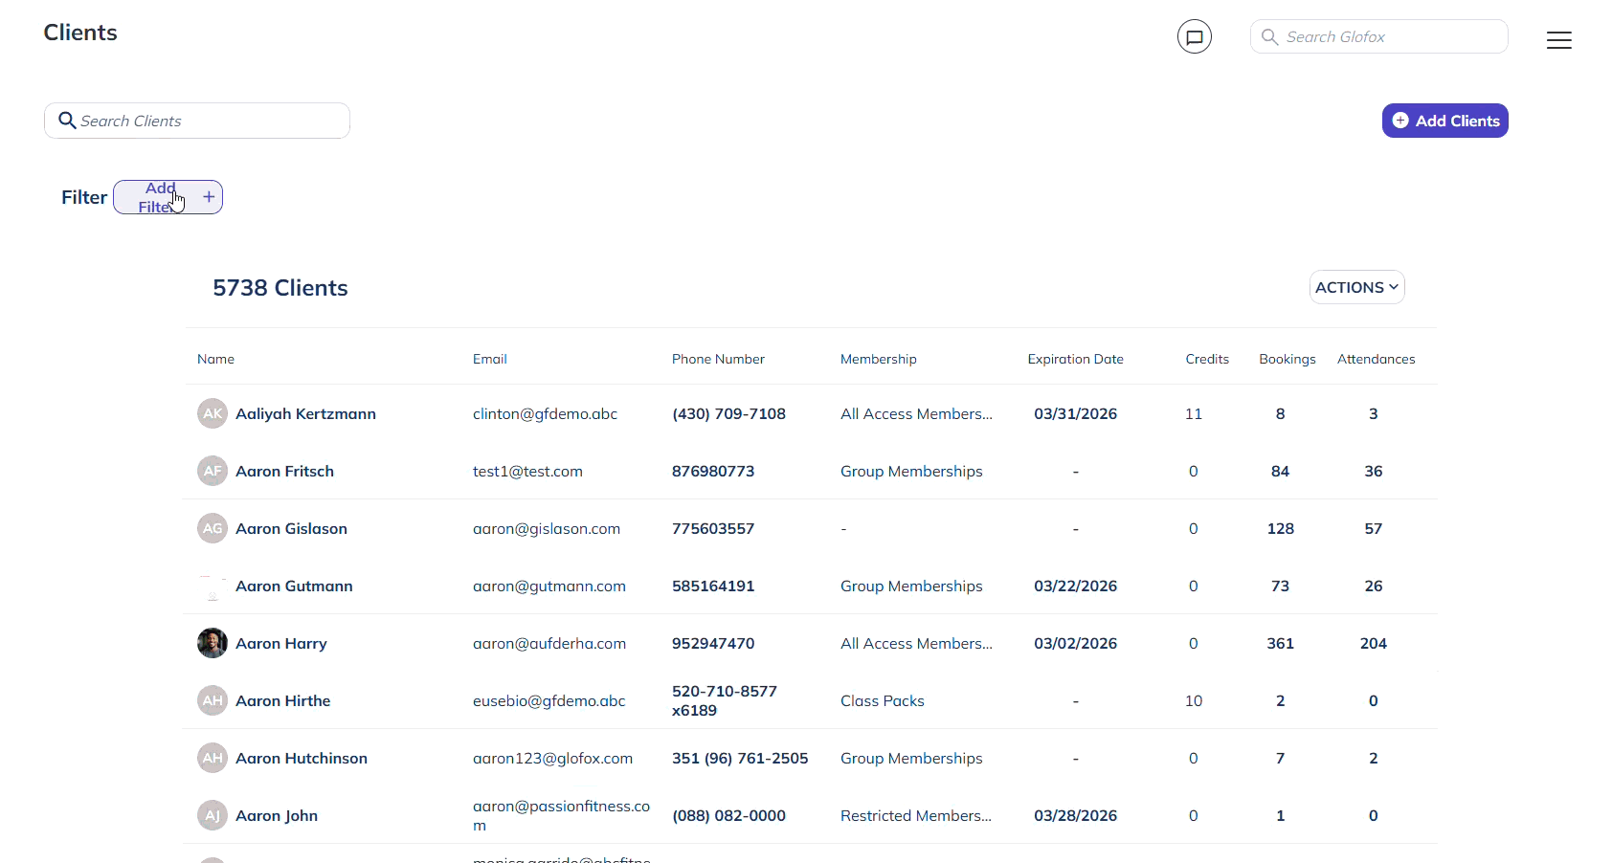This screenshot has height=863, width=1612.
Task: Open Aaron Fritsch's AF avatar
Action: [213, 471]
